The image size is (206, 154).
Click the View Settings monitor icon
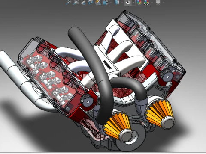[158, 2]
